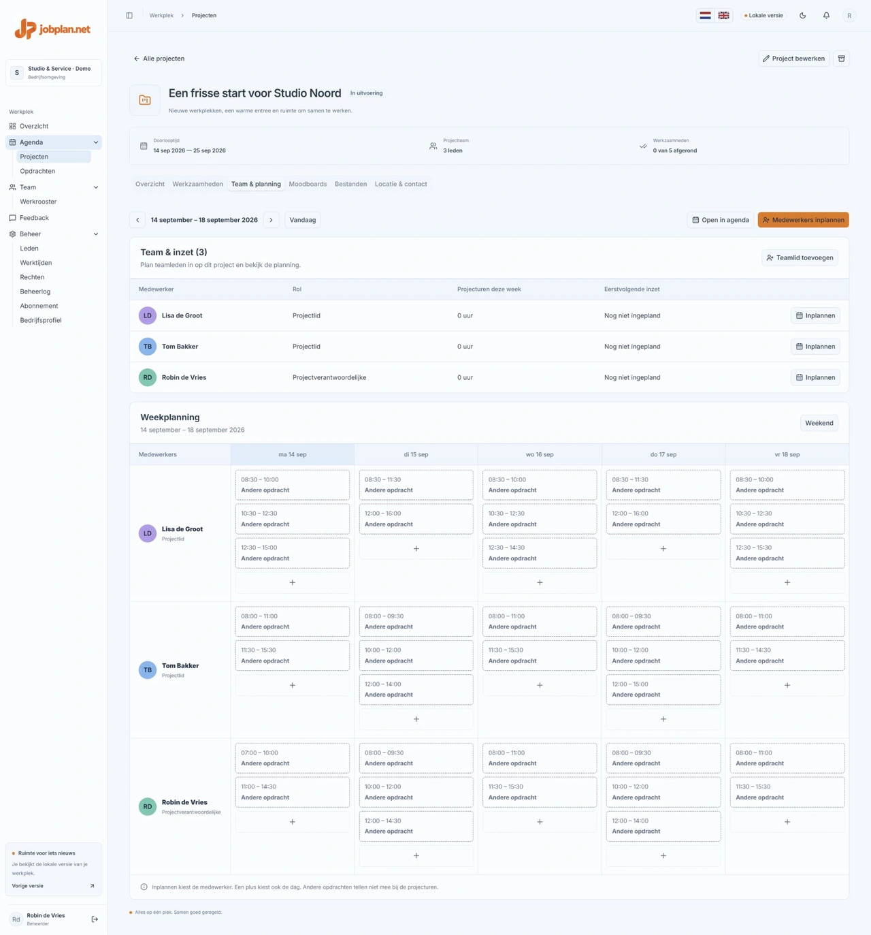
Task: Add shift for Lisa on do 17 sep
Action: click(663, 548)
